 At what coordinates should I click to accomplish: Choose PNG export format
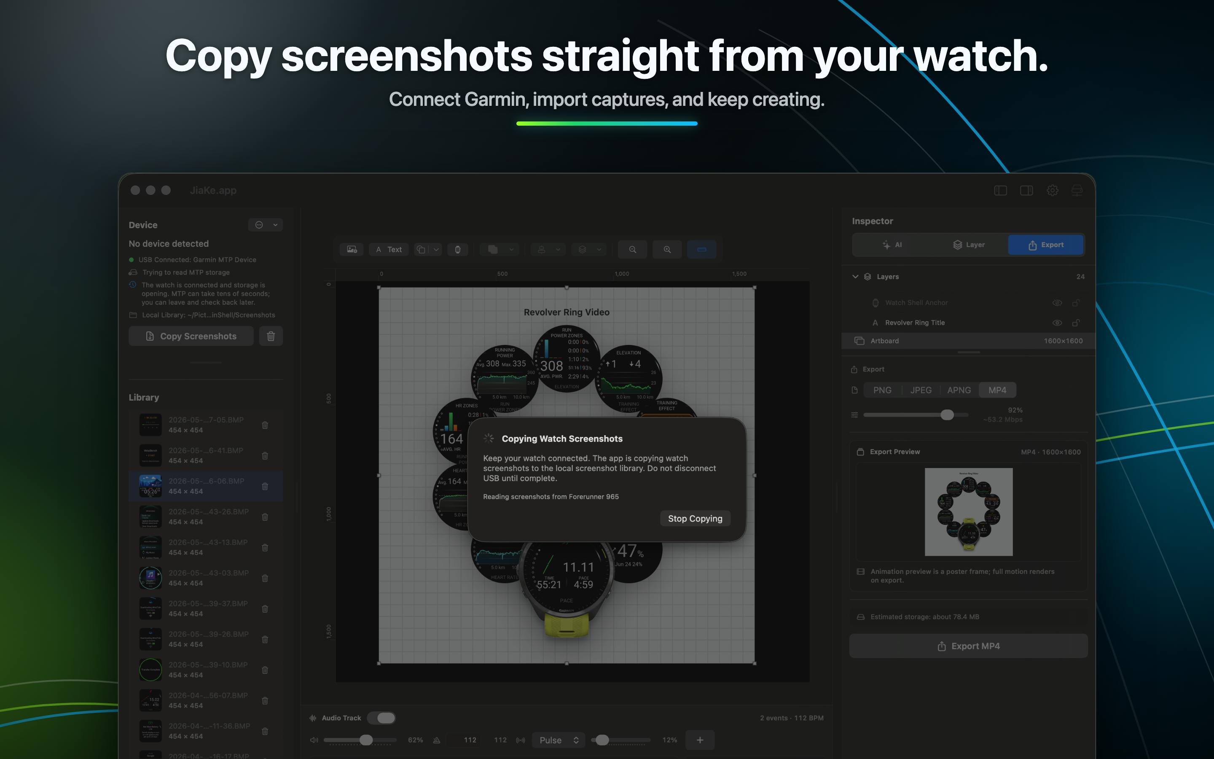882,390
